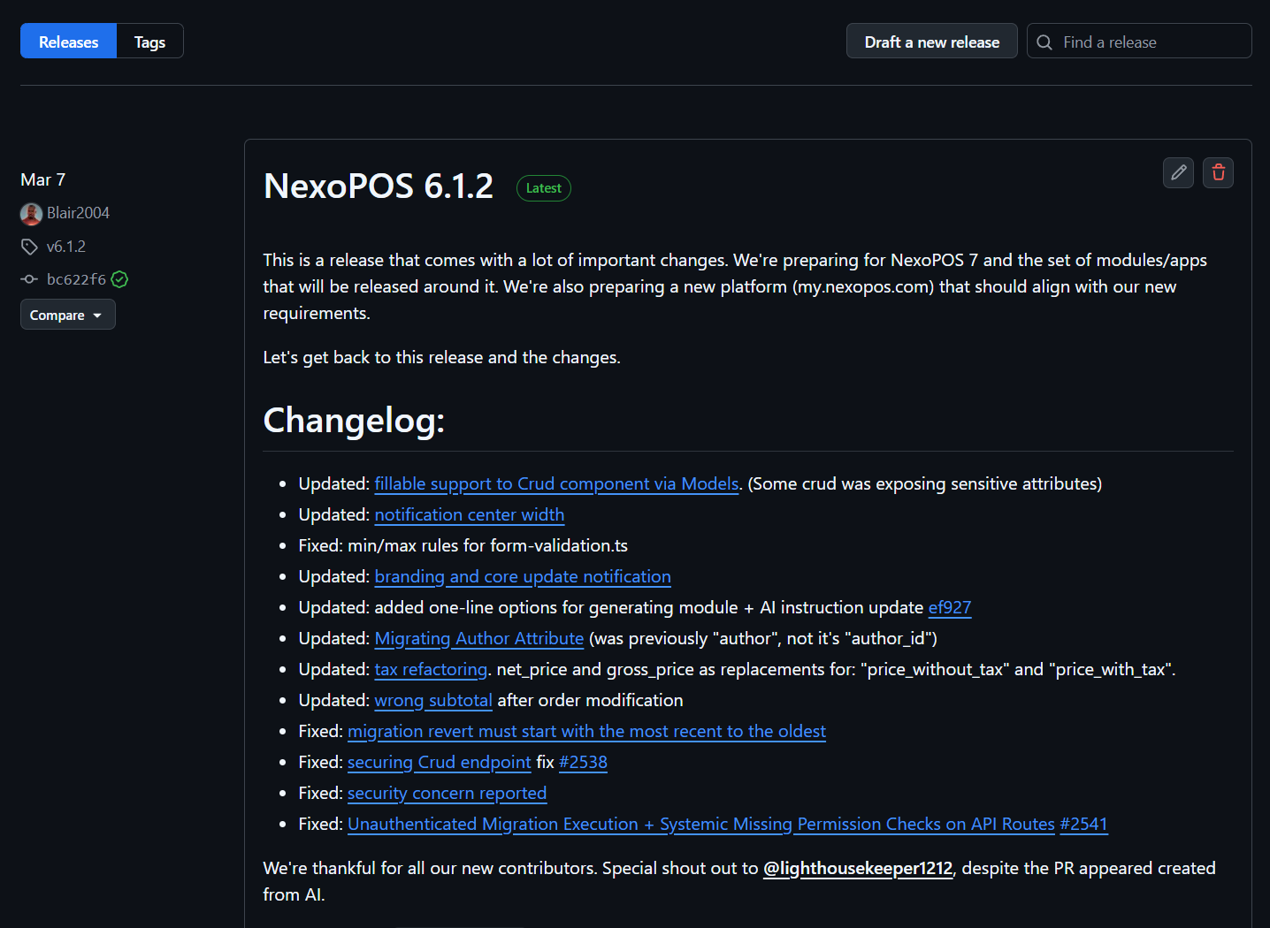Open issue #2538
This screenshot has height=928, width=1270.
point(583,763)
